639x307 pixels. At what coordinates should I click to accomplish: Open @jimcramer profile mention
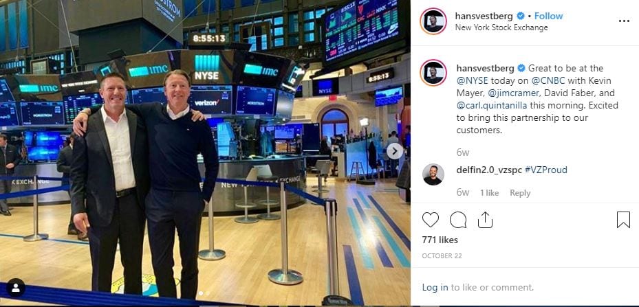512,93
